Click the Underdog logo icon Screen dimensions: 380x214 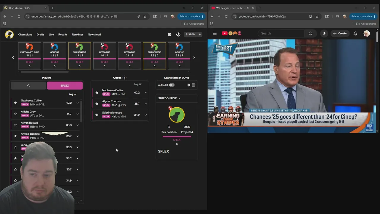click(x=9, y=34)
